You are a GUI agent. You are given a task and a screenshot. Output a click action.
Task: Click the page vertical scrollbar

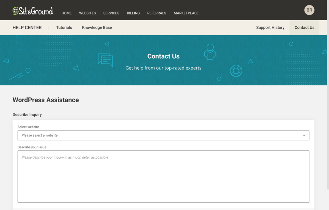pyautogui.click(x=328, y=95)
